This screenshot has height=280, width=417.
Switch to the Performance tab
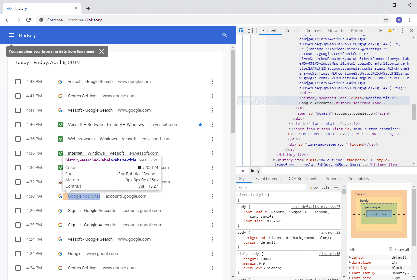tap(362, 30)
